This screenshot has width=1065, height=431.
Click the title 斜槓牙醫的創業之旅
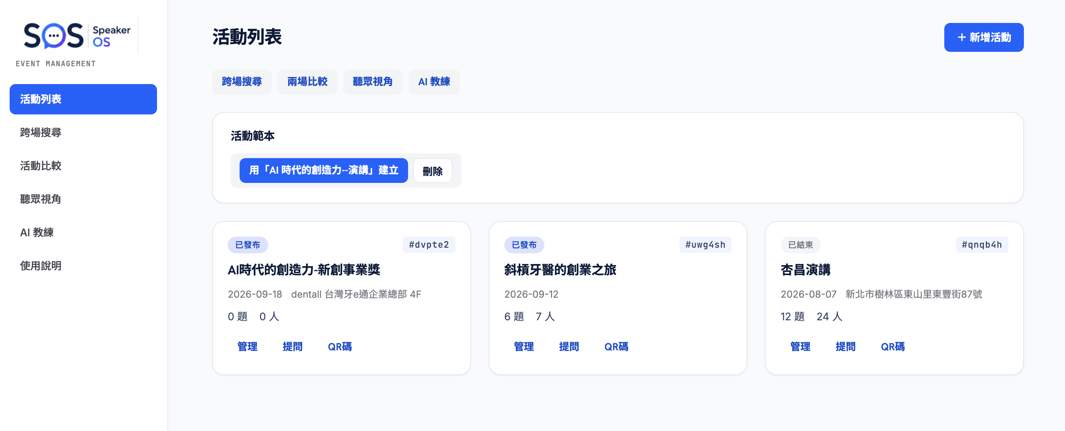coord(560,270)
